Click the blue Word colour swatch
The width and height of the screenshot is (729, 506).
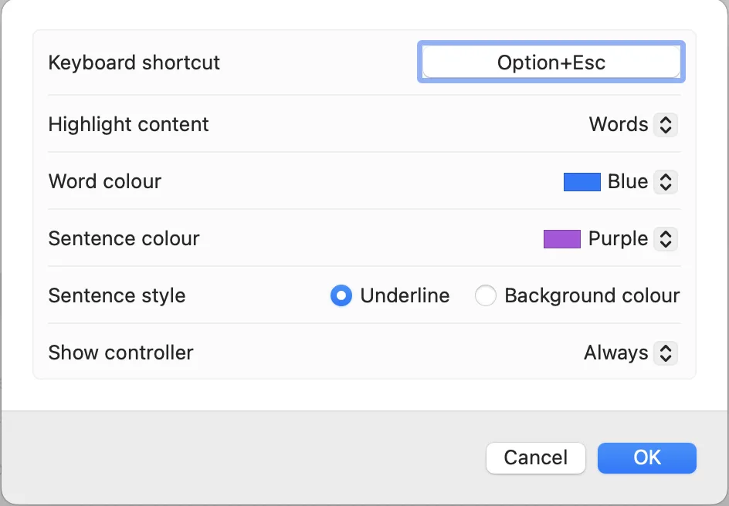tap(582, 181)
